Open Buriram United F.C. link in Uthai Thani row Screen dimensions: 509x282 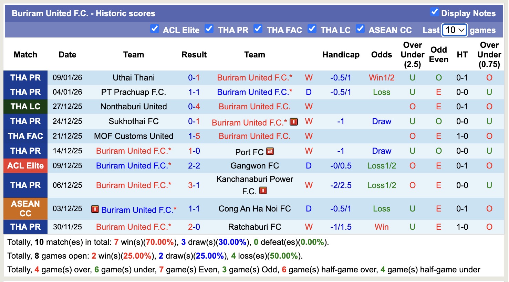point(254,77)
